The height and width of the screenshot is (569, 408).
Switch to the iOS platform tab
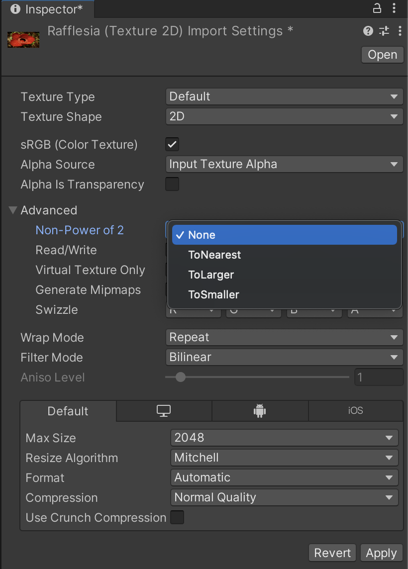(x=355, y=410)
